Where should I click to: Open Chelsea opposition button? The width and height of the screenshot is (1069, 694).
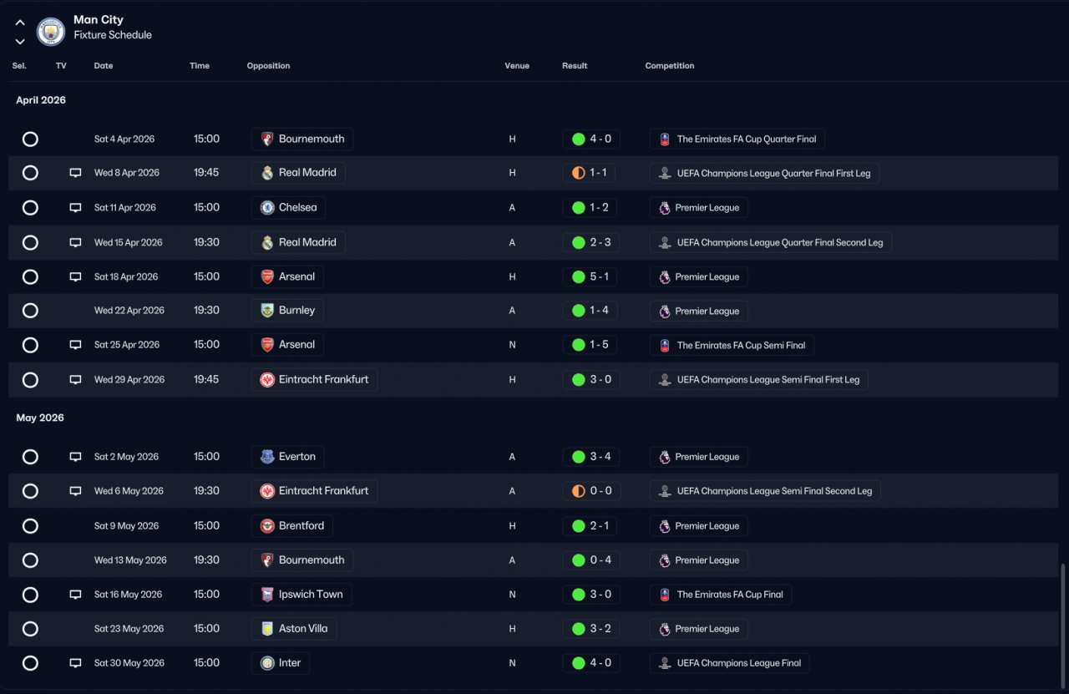[x=289, y=207]
